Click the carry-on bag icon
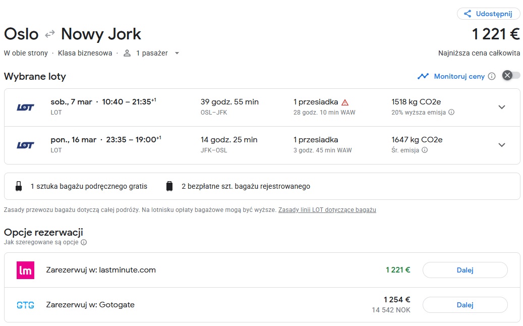The image size is (523, 326). (x=19, y=186)
